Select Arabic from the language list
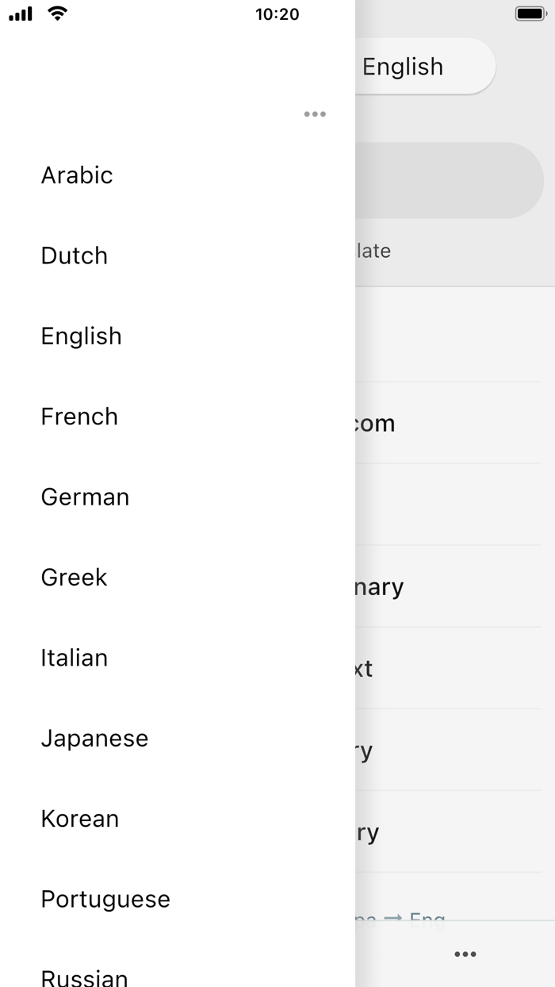The image size is (555, 987). 77,175
